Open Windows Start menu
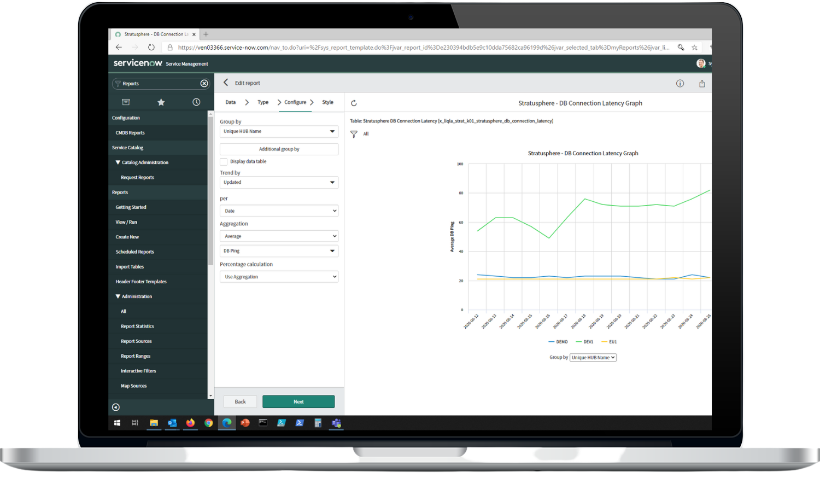The height and width of the screenshot is (478, 820). (x=117, y=423)
